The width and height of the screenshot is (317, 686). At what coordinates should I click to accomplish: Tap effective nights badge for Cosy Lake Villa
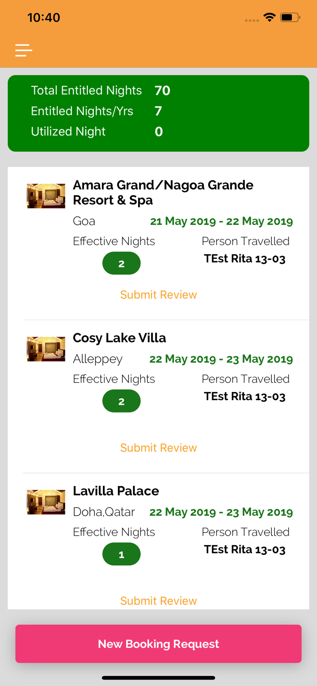(x=121, y=401)
